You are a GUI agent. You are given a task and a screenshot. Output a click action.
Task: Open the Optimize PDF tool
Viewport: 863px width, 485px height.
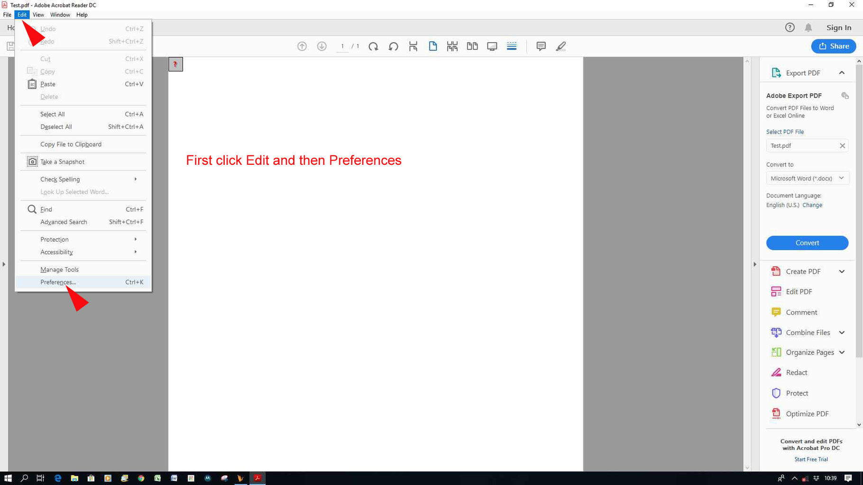pyautogui.click(x=807, y=413)
